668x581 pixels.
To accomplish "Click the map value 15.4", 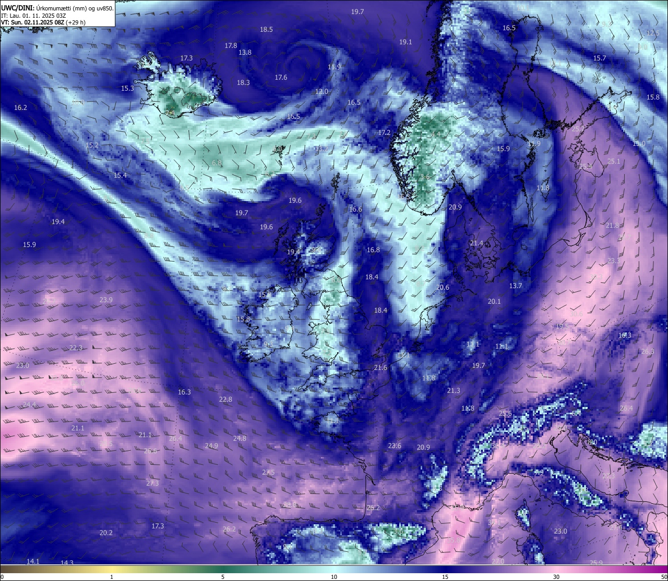I will coord(120,176).
